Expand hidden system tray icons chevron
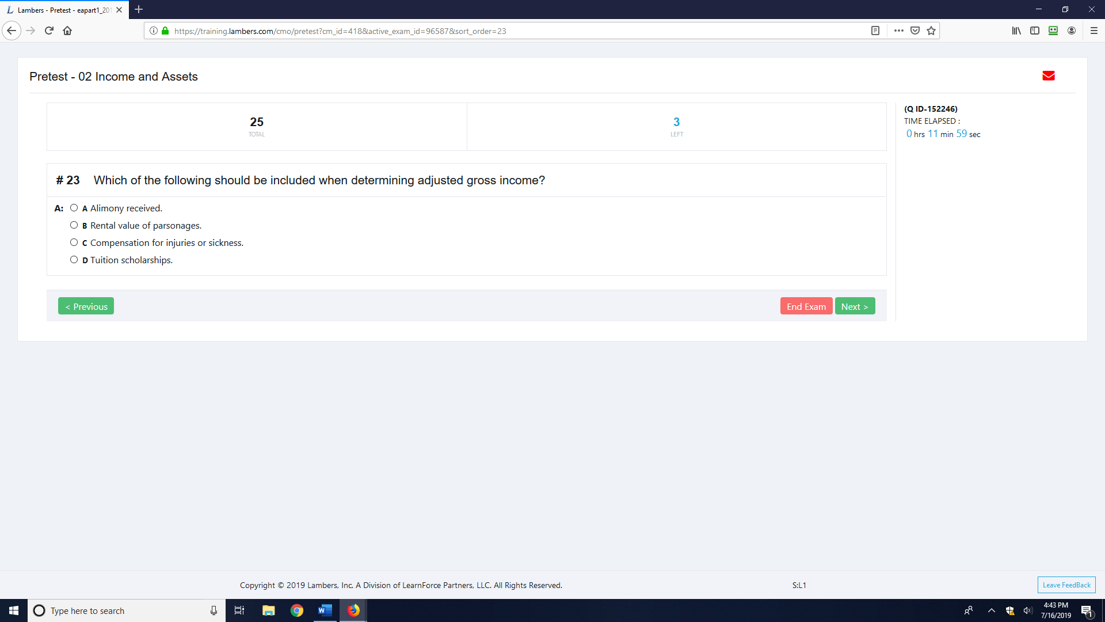The width and height of the screenshot is (1105, 622). [x=991, y=610]
